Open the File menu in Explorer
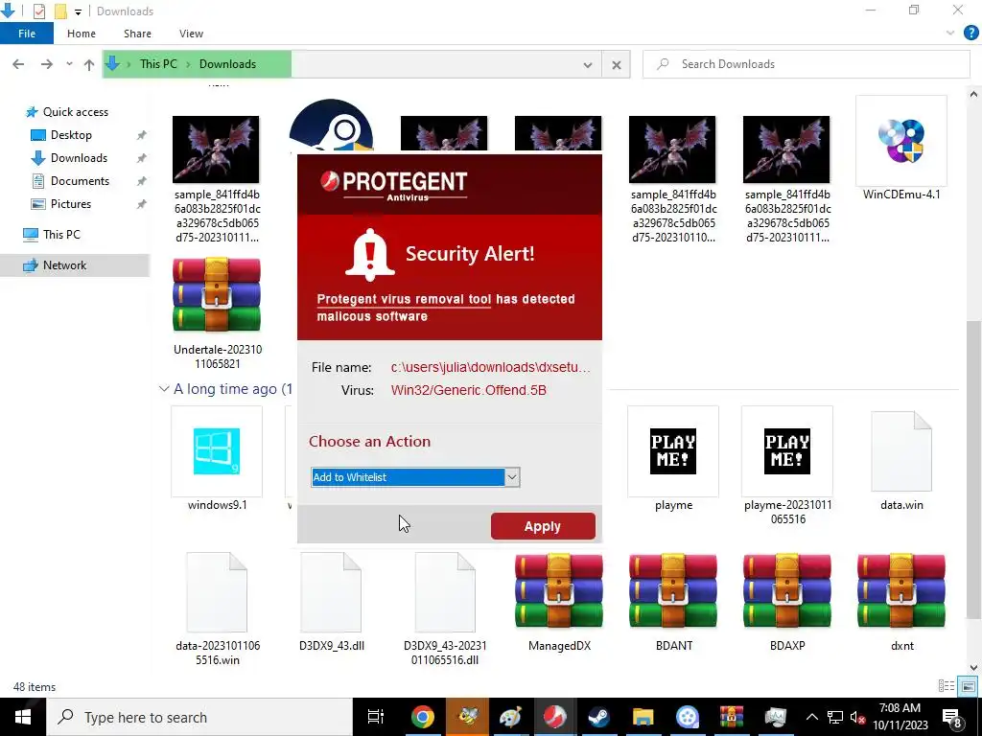 pyautogui.click(x=27, y=34)
